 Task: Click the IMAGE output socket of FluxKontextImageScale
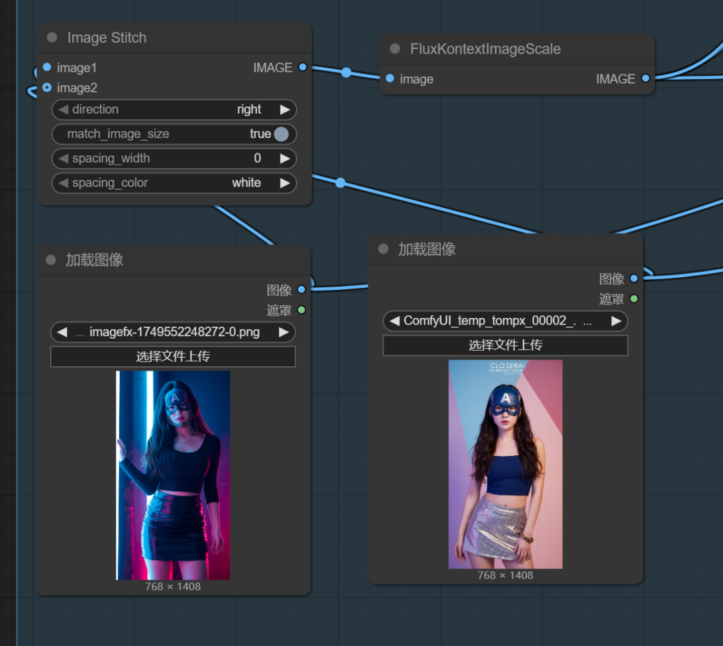(x=645, y=78)
